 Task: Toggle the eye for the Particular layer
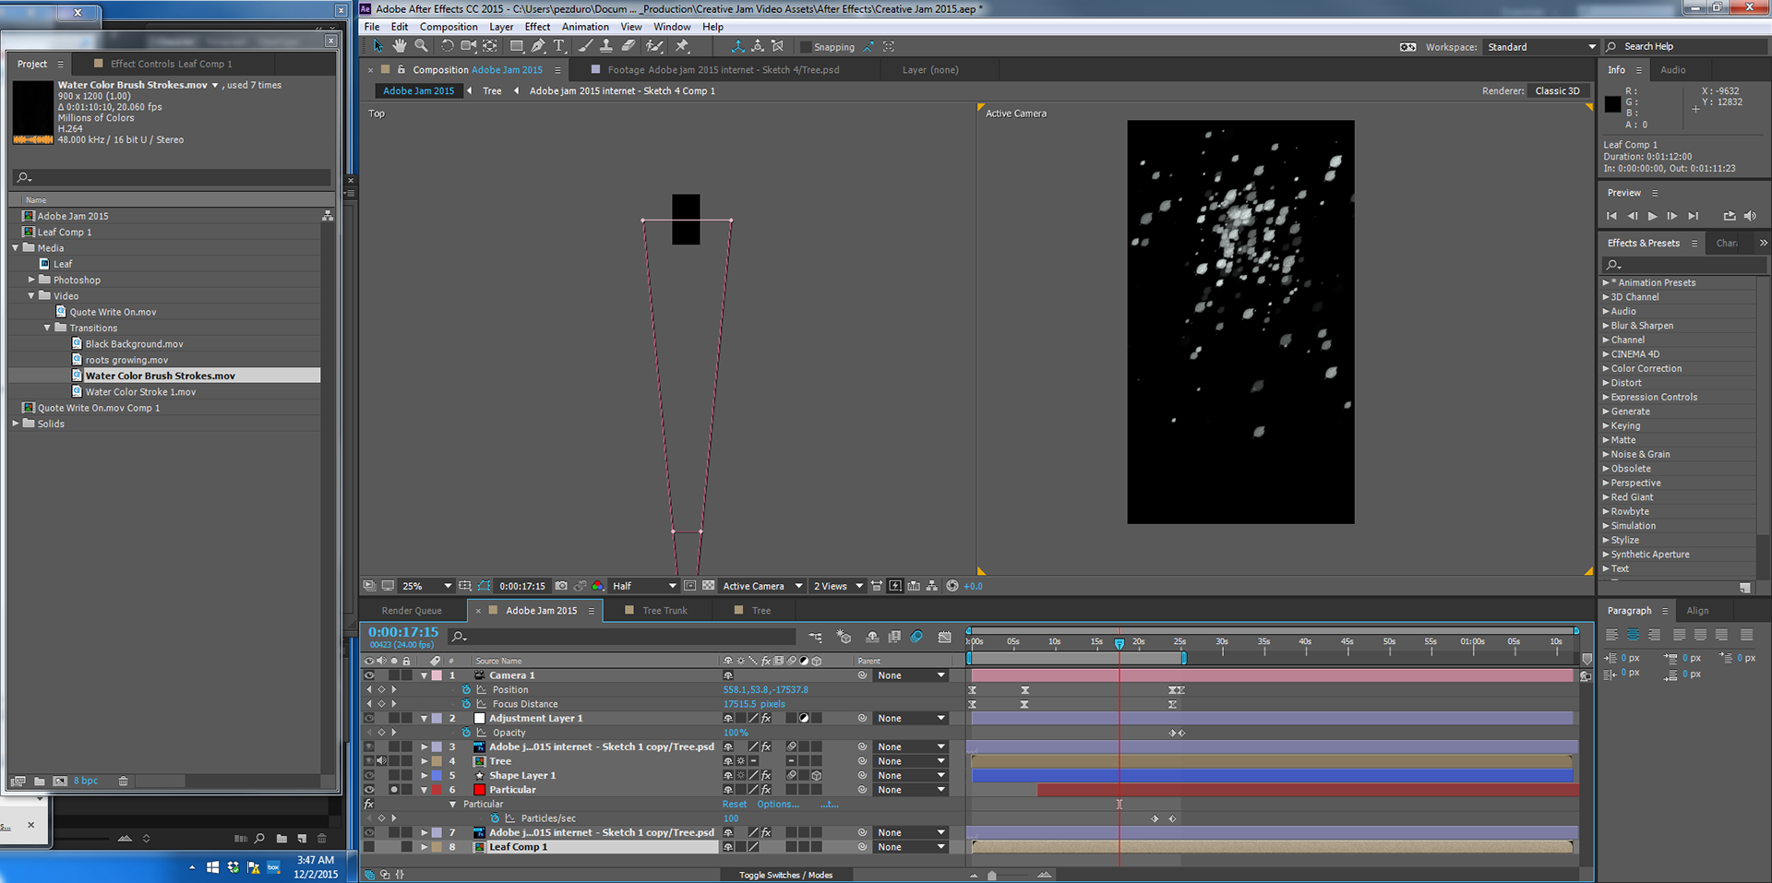tap(369, 790)
